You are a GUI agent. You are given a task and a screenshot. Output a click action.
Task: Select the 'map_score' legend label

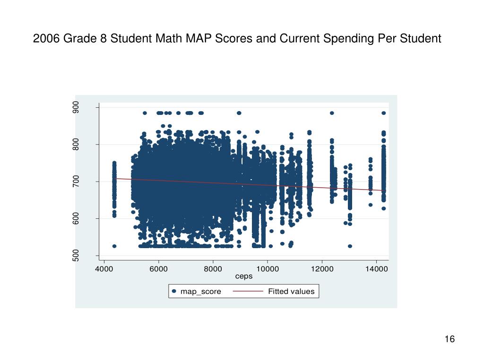point(200,291)
